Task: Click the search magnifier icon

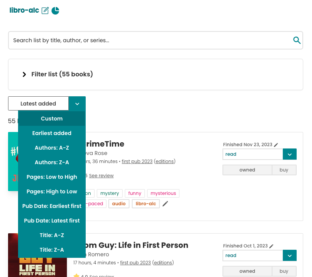Action: click(x=297, y=40)
